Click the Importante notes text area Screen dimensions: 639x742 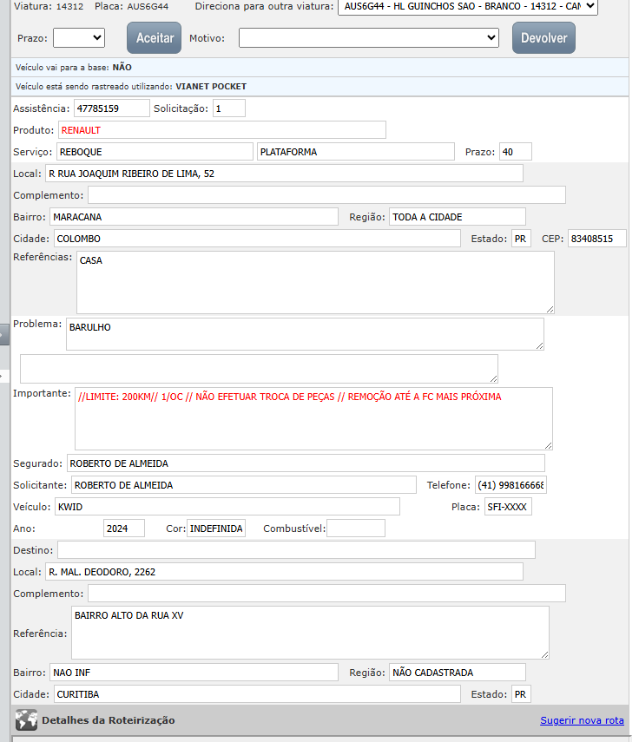click(x=313, y=418)
